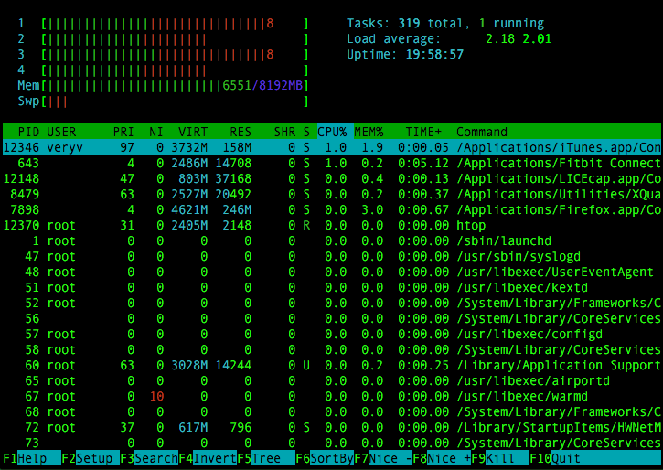
Task: Select the PID column header
Action: click(27, 132)
